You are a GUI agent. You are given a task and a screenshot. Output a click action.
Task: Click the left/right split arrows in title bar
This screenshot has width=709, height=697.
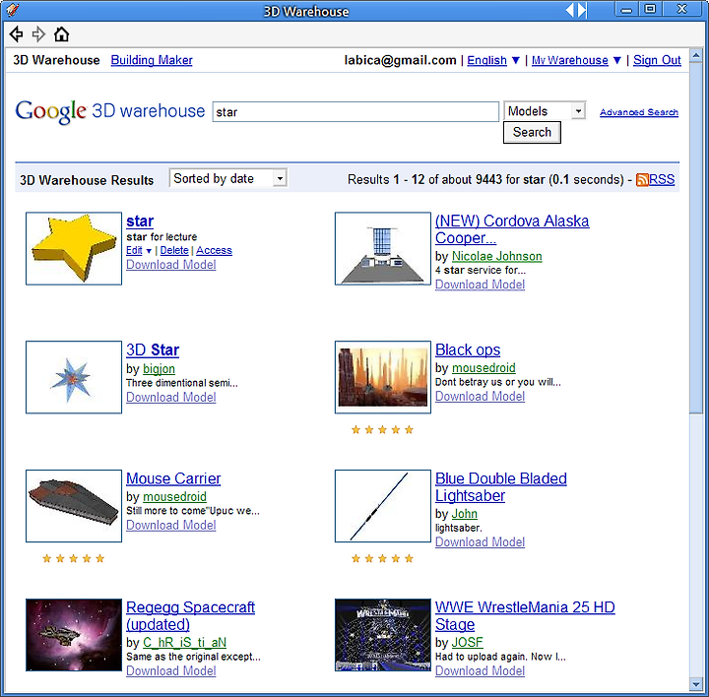pyautogui.click(x=576, y=10)
